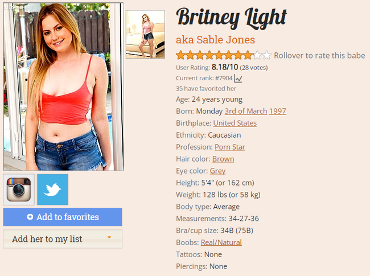Open the Porn Star profession link
Screen dimensions: 370x276
[230, 147]
